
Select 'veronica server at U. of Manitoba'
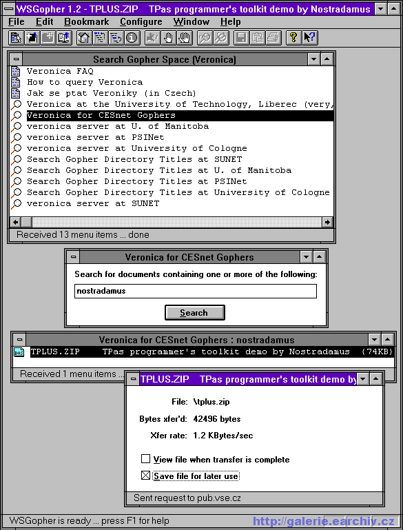click(118, 126)
